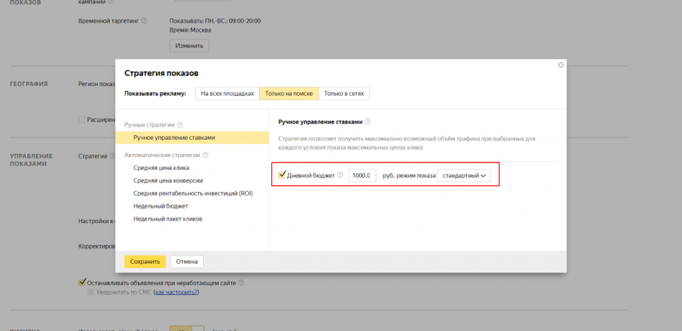
Task: Enable the Уведомлять по СМС checkbox
Action: 91,292
